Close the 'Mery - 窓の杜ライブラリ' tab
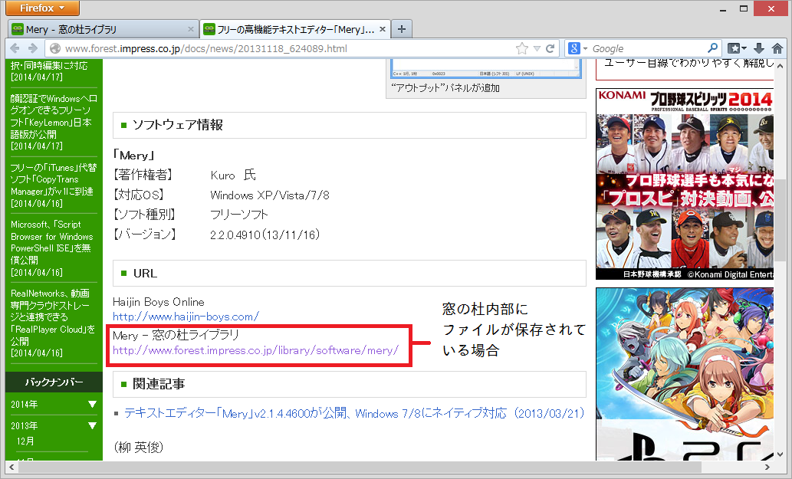 (x=190, y=29)
